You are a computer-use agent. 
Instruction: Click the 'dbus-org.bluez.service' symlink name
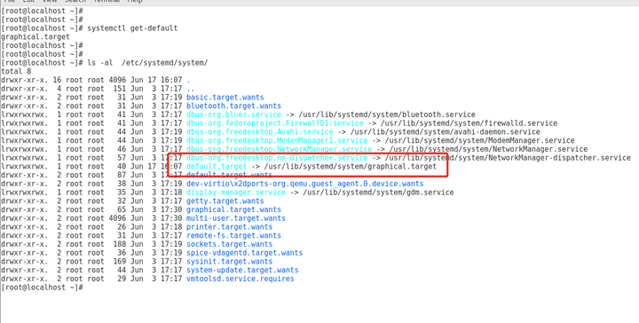coord(233,114)
